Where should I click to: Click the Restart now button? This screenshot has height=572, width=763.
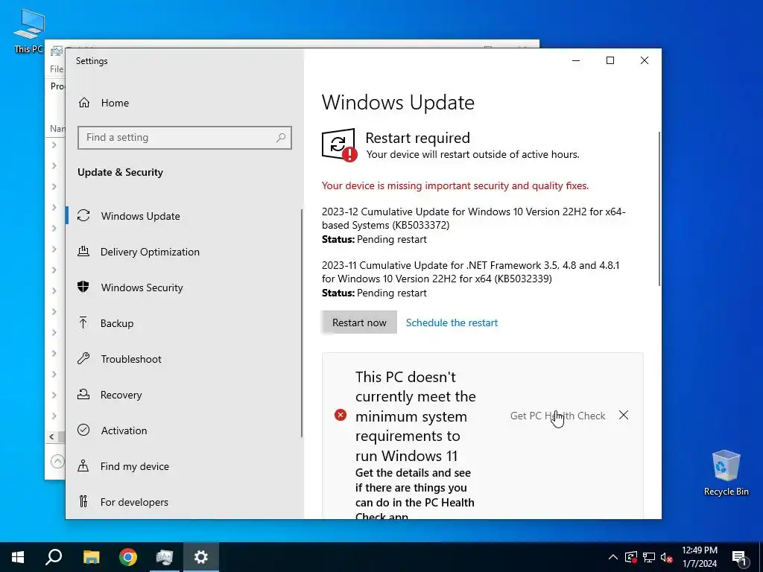(359, 322)
